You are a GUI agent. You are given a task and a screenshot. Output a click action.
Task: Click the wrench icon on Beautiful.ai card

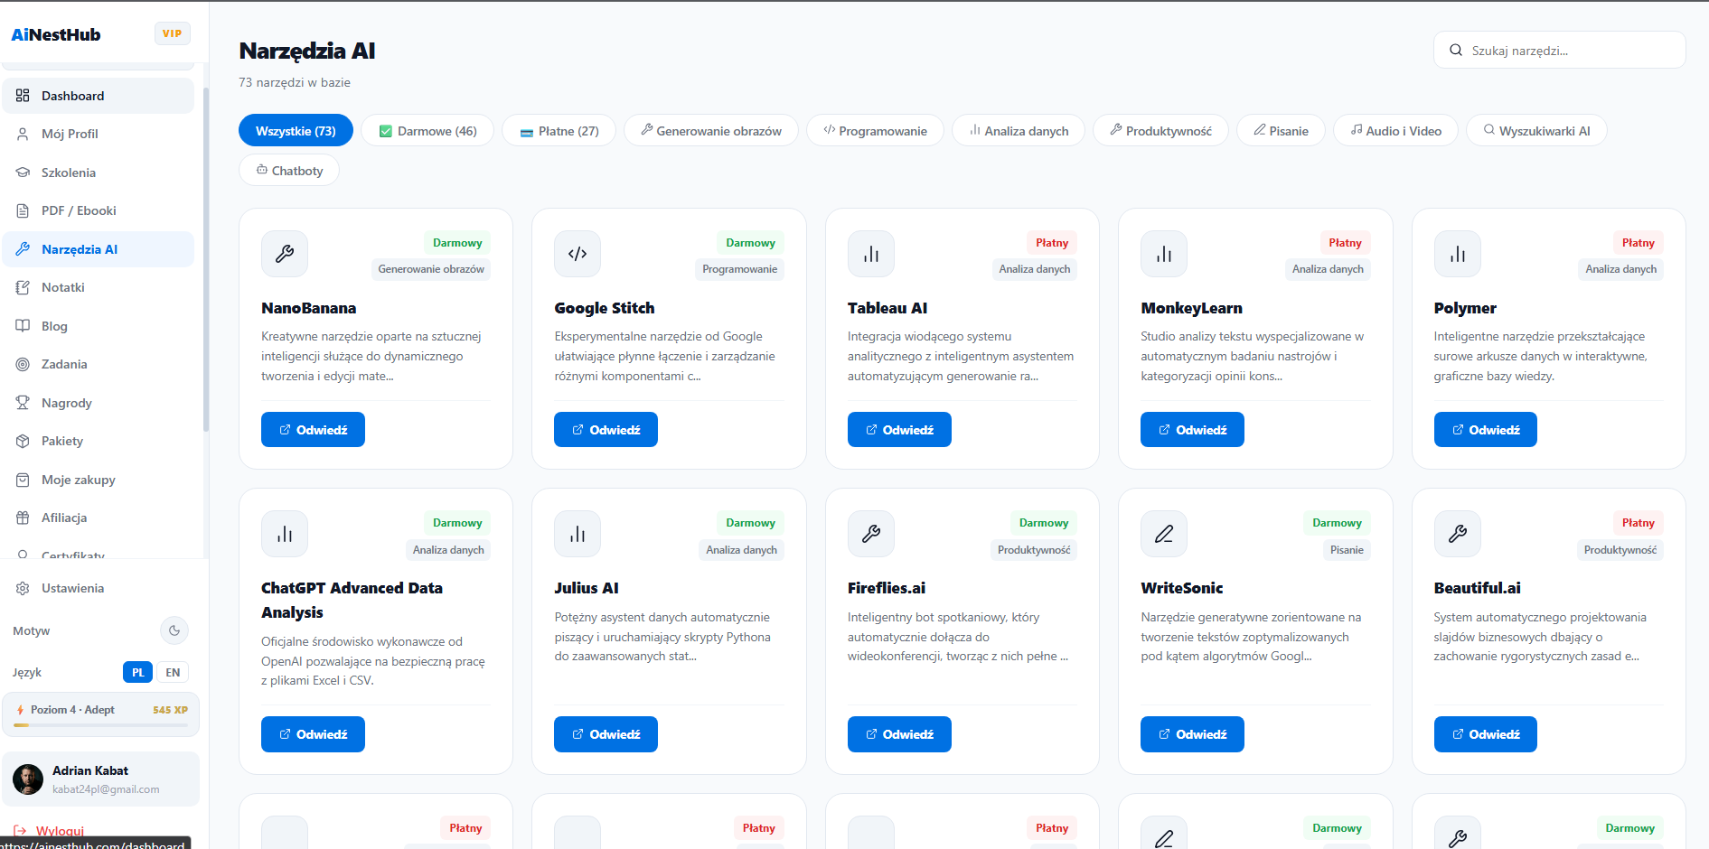(1458, 534)
